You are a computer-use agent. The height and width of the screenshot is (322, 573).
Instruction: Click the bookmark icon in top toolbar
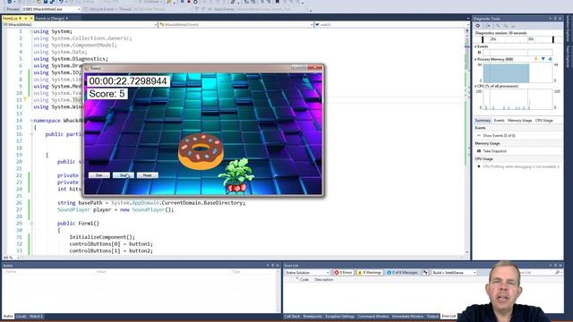click(x=278, y=2)
